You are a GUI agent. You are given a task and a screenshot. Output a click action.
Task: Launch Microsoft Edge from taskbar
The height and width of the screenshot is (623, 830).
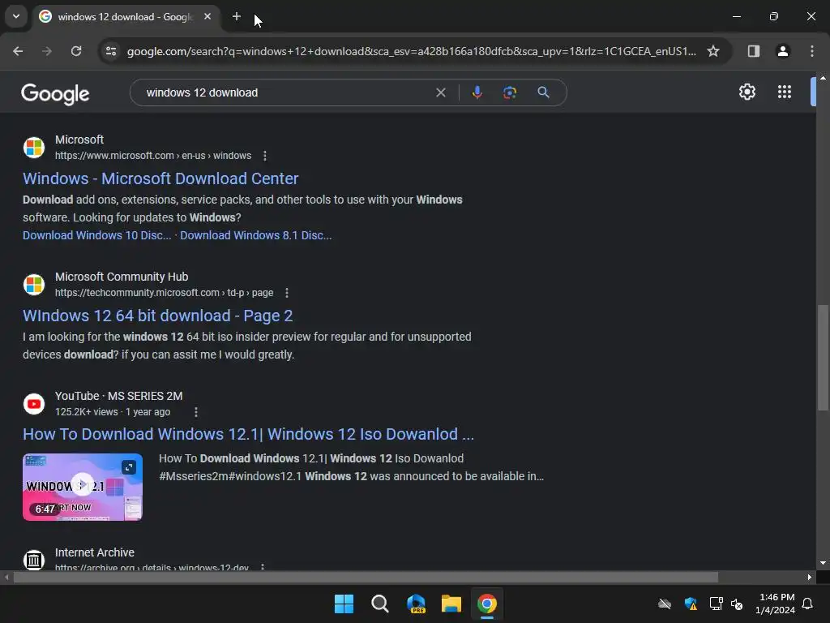click(x=416, y=604)
